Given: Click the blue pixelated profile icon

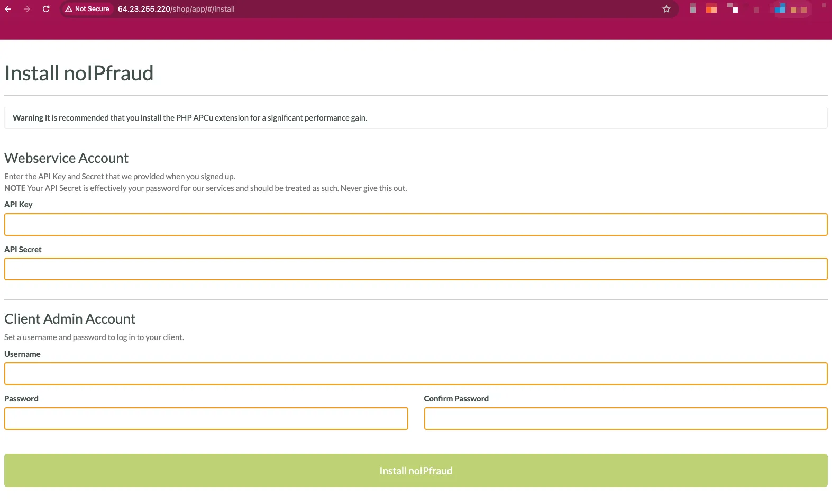Looking at the screenshot, I should point(780,8).
